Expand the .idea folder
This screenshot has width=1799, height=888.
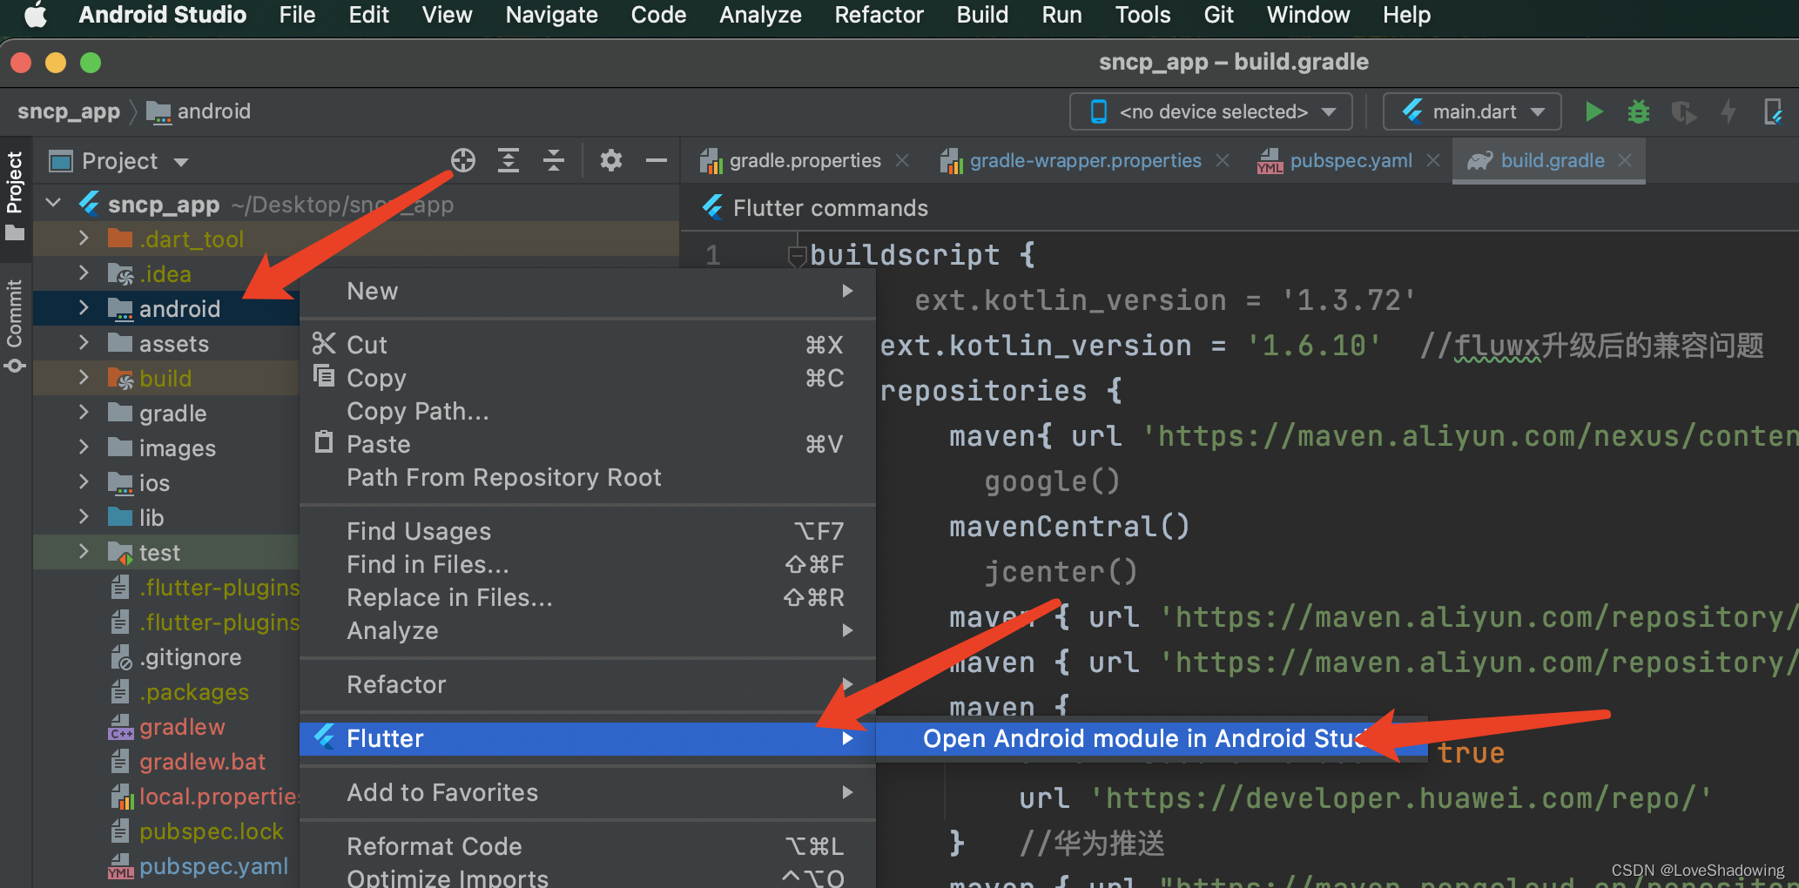point(84,273)
